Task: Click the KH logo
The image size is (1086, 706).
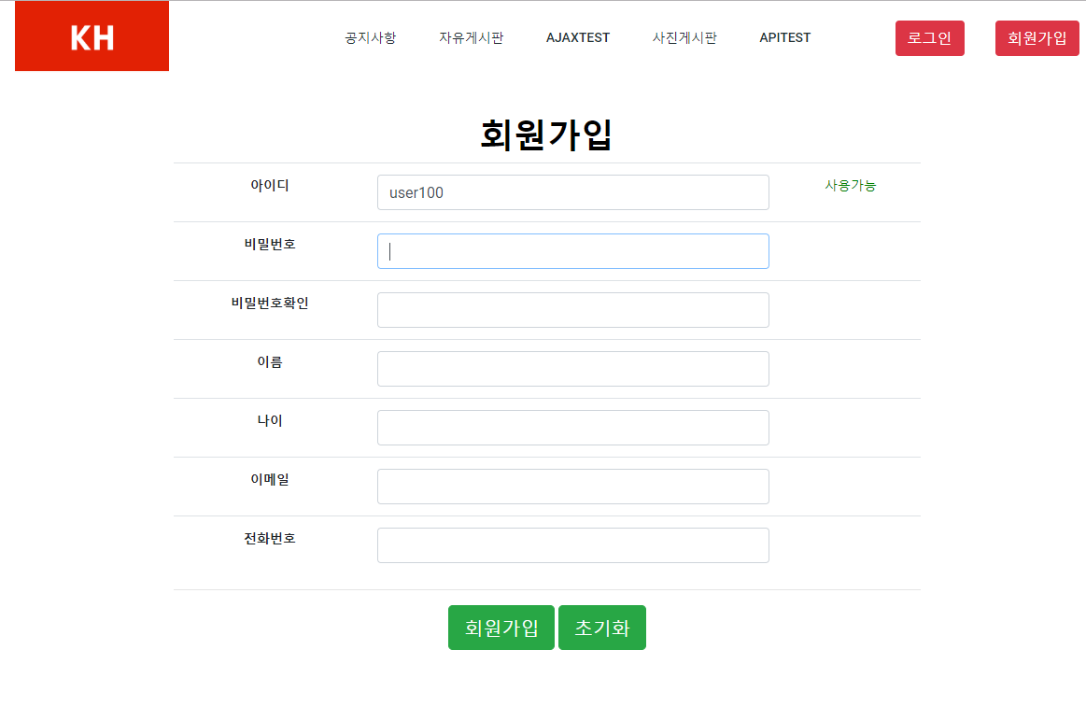Action: coord(92,36)
